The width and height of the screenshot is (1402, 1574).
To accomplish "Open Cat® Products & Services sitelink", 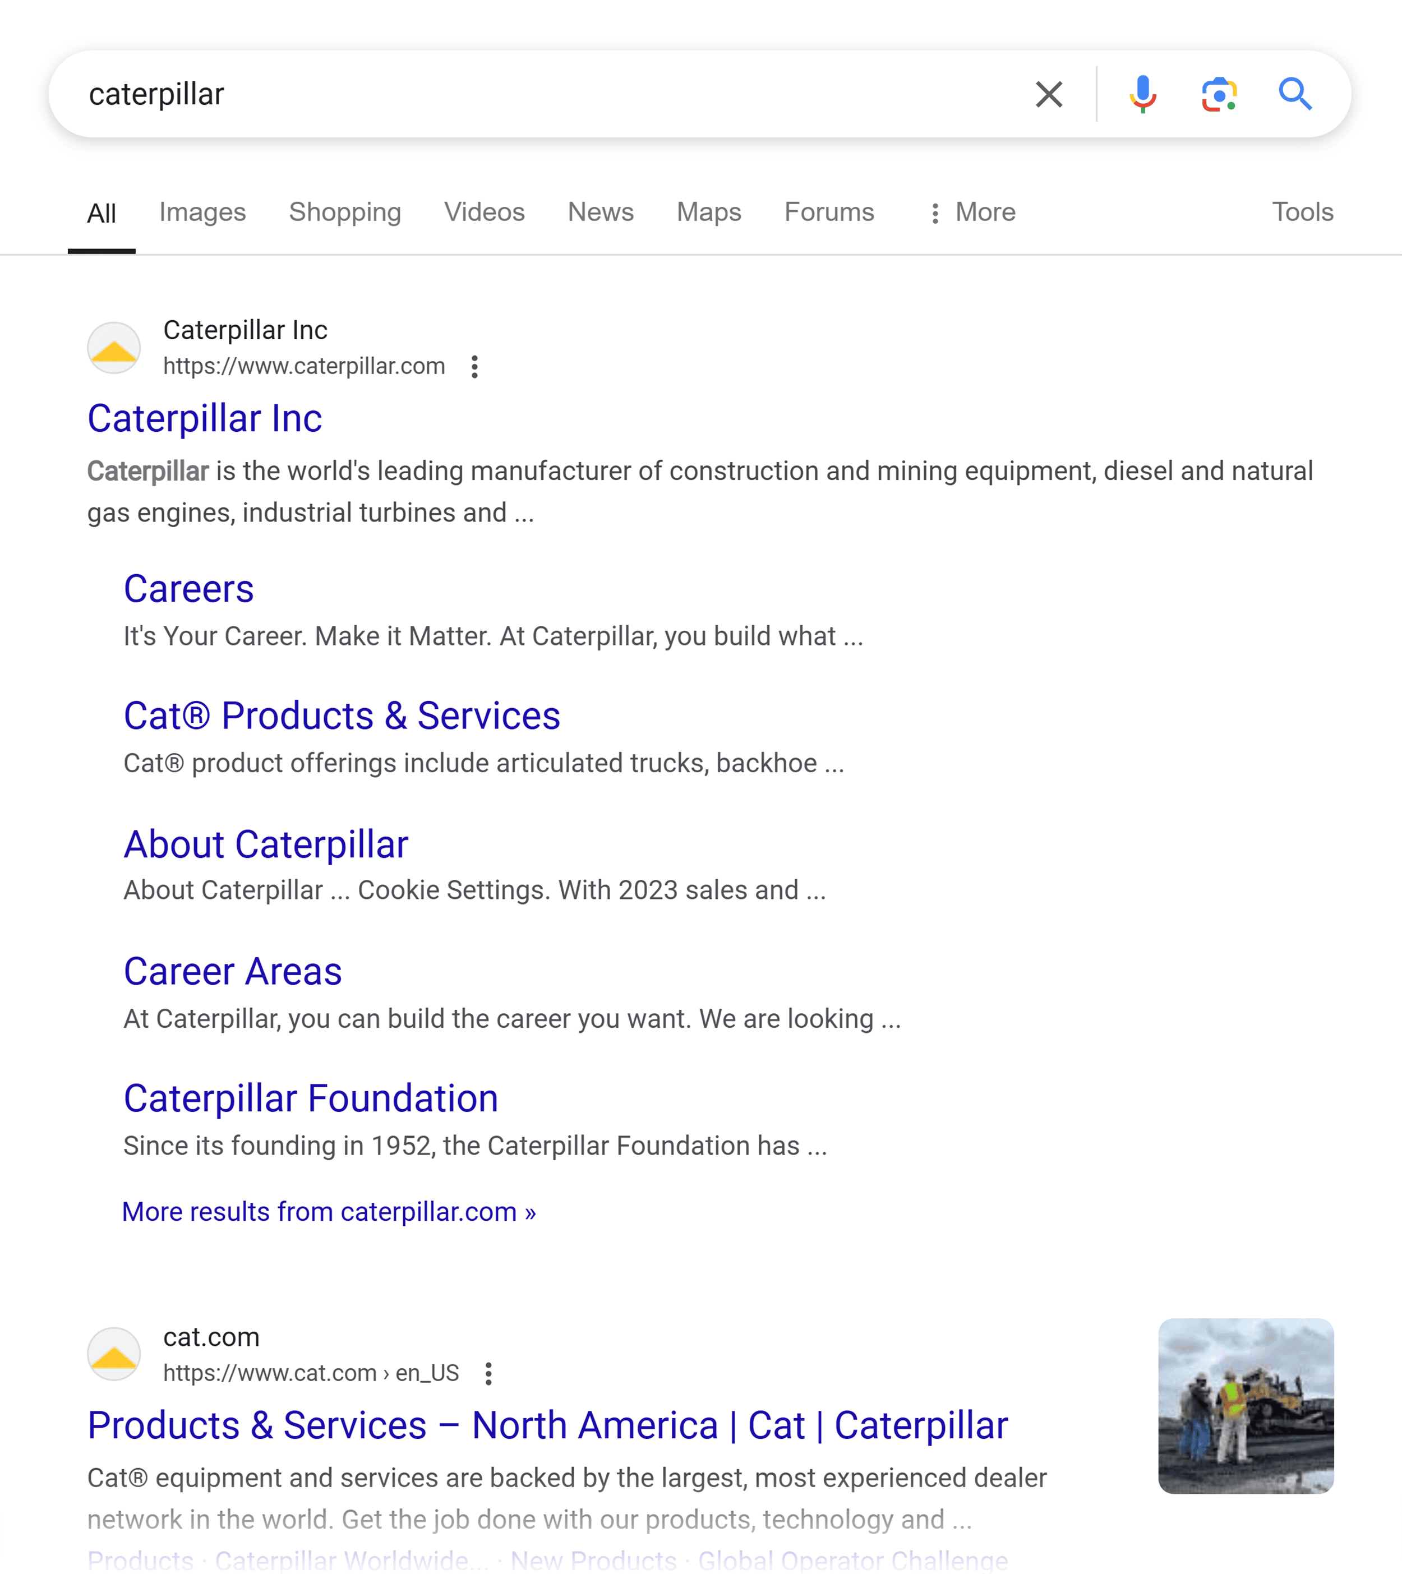I will [x=342, y=716].
